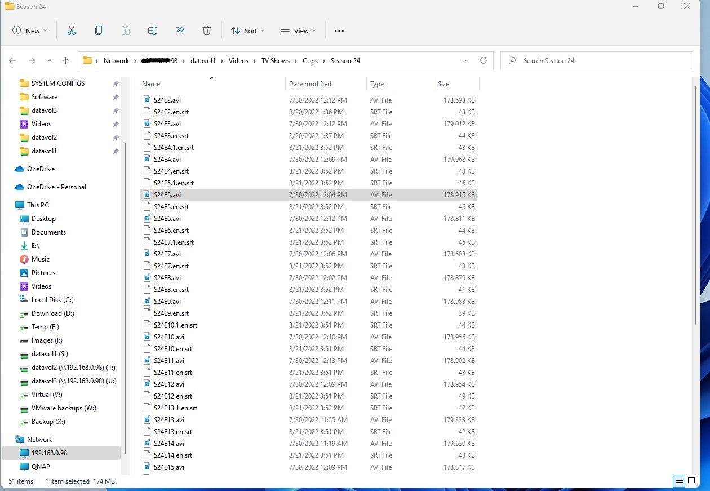Select the S24E10.avi file
Viewport: 710px width, 491px height.
click(x=168, y=337)
